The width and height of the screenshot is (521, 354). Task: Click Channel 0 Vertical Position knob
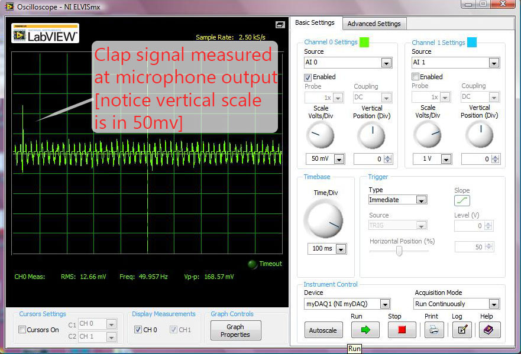[x=371, y=135]
